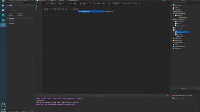Select the Remotes script under ServerScriptService
The width and height of the screenshot is (200, 112).
click(x=179, y=24)
